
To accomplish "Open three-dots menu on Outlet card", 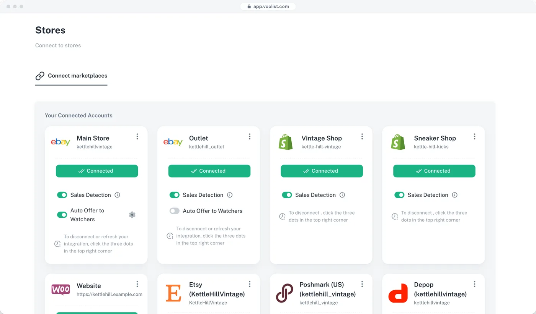I will [x=250, y=136].
